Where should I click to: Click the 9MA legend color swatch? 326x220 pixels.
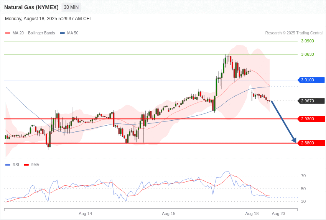26,165
